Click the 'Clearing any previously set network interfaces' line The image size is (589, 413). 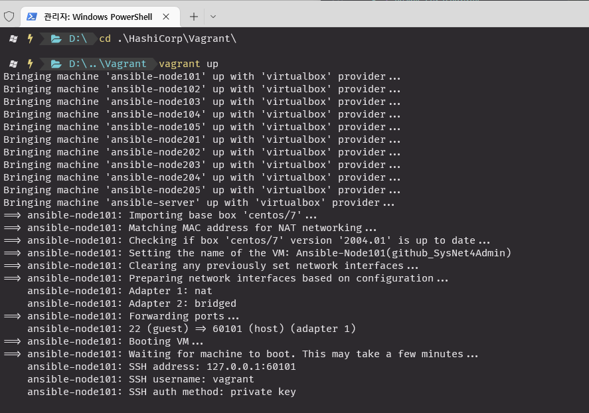(x=211, y=266)
